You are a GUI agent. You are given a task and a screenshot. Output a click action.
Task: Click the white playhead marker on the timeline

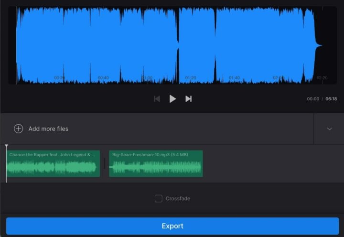click(6, 146)
